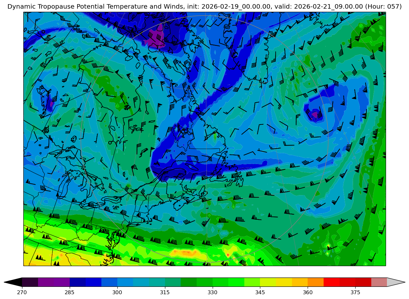Pick the bright red colorbar swatch above 365
The image size is (409, 299).
(331, 282)
